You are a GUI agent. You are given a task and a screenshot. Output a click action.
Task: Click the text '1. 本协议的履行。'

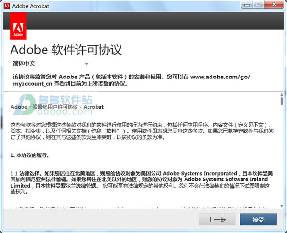coord(30,155)
